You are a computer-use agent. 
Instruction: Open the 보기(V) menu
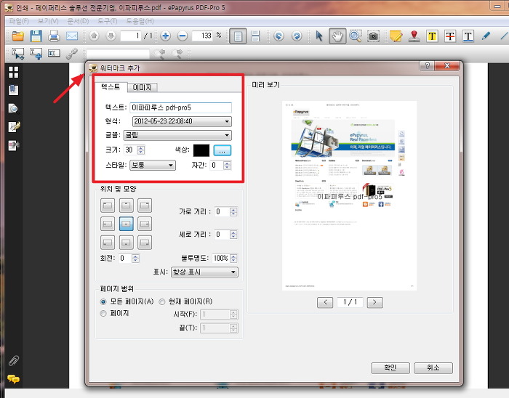coord(48,21)
